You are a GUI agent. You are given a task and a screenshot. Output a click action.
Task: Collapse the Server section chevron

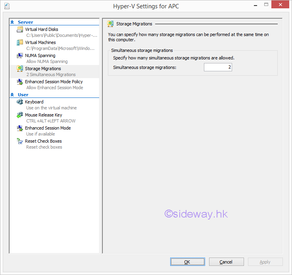click(12, 22)
